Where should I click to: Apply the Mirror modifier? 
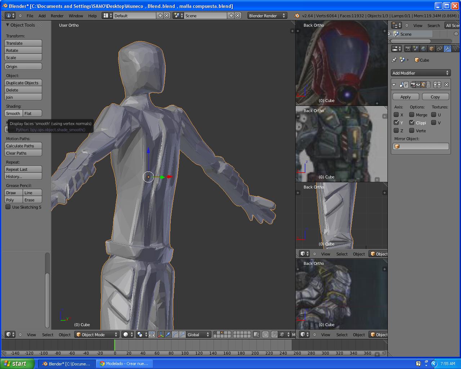tap(406, 97)
